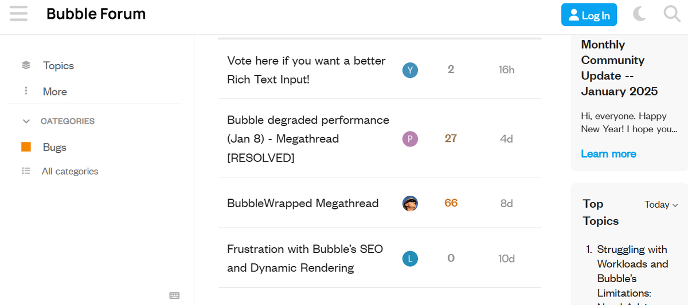Screen dimensions: 688x305
Task: Click the Log In button
Action: point(589,15)
